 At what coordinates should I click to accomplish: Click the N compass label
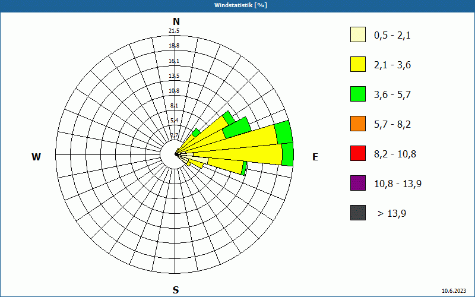(x=176, y=21)
